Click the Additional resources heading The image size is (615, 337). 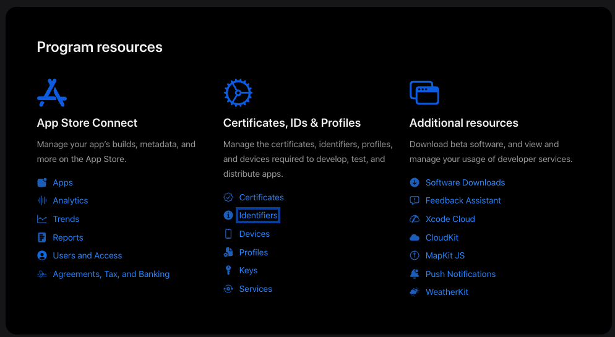pos(464,122)
